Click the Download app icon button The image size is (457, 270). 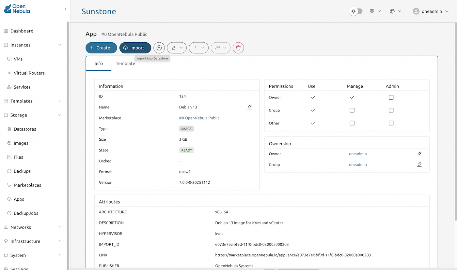pos(159,48)
